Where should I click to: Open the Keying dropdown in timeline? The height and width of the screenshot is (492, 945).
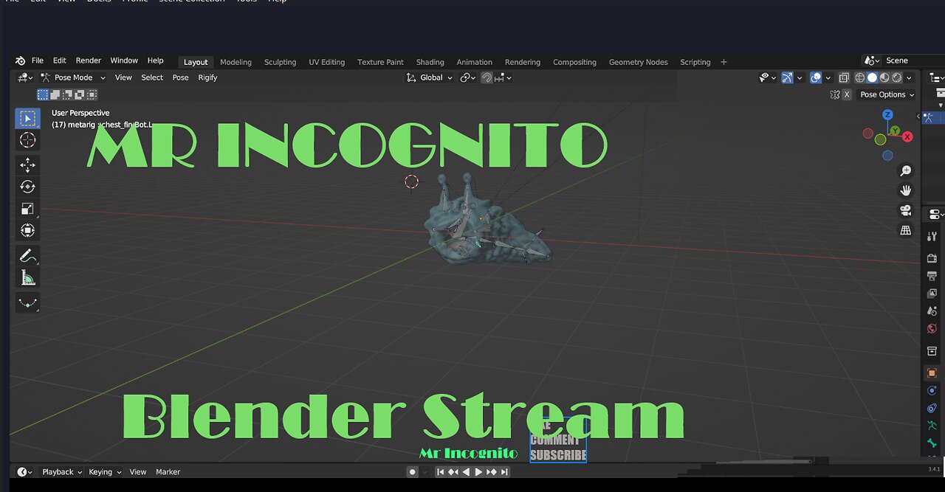(x=104, y=472)
